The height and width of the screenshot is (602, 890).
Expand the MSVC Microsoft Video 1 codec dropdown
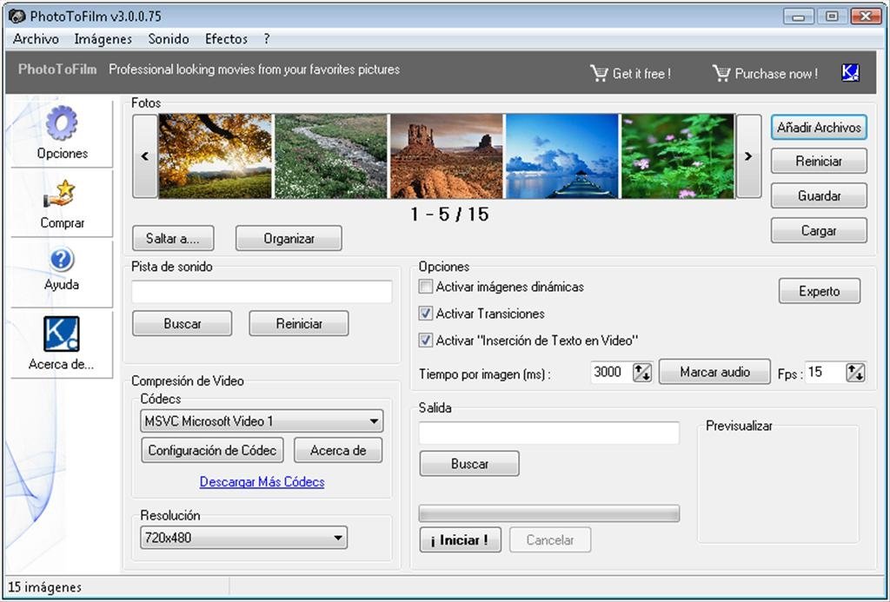374,421
